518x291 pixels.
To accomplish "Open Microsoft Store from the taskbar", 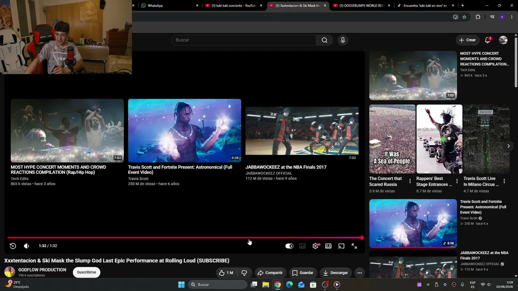I will (313, 285).
